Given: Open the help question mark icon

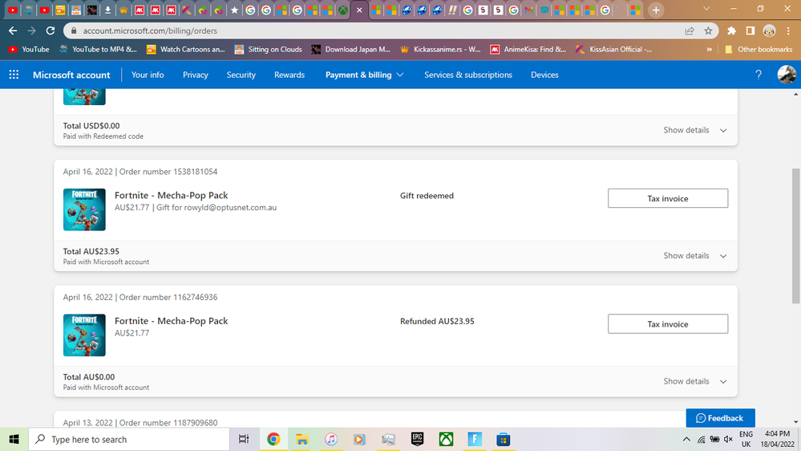Looking at the screenshot, I should pos(759,75).
